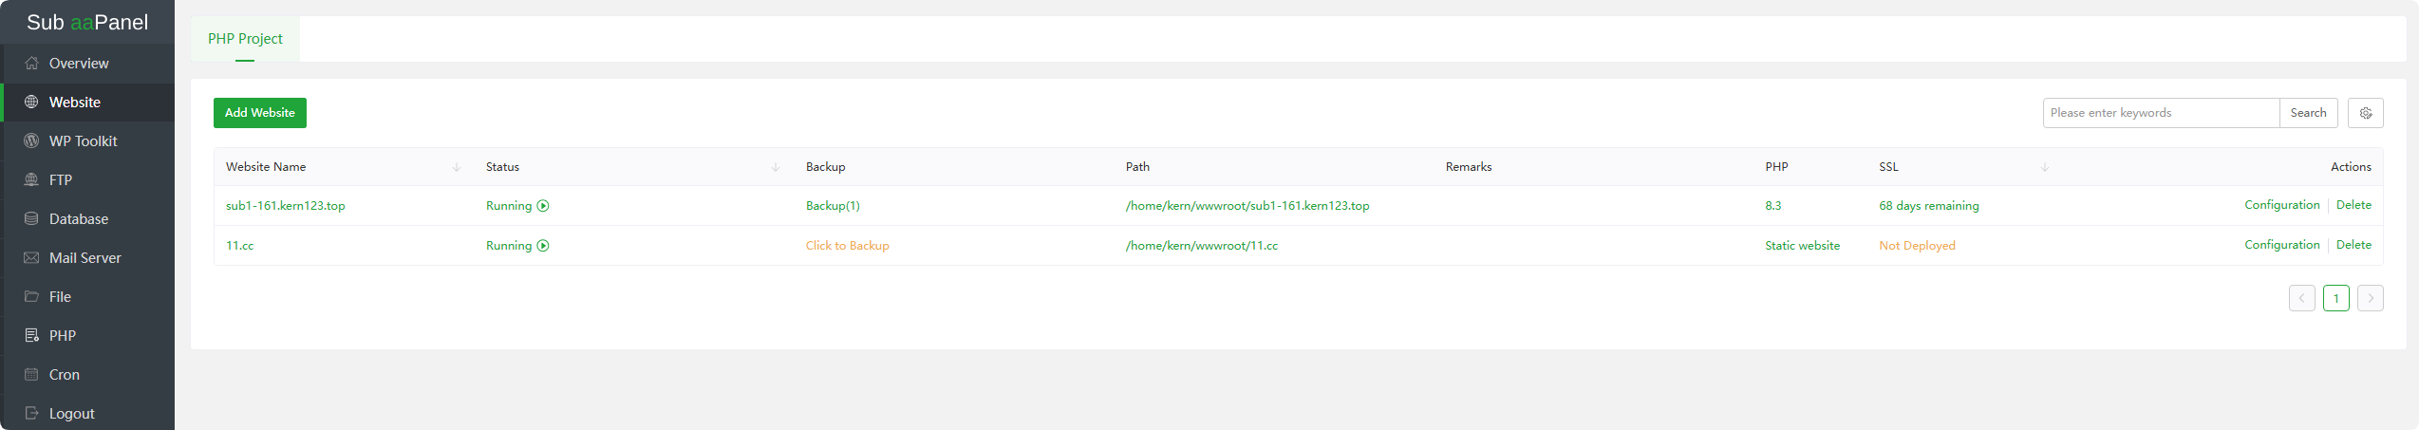Click the Overview home icon in sidebar
2419x430 pixels.
pyautogui.click(x=31, y=64)
